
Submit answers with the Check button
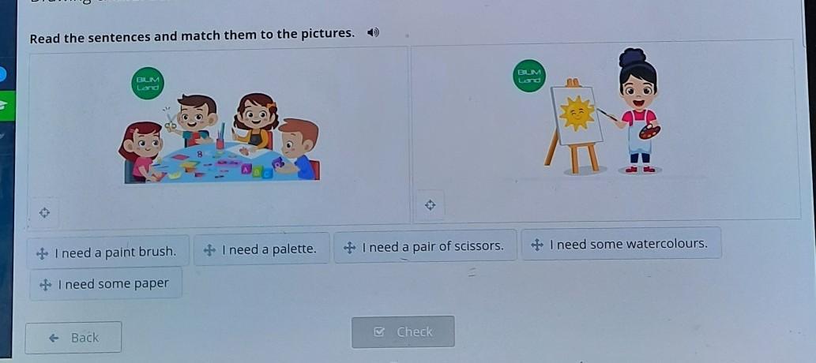pos(403,331)
